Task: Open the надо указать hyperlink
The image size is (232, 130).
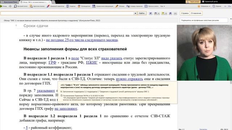Action: [112, 58]
